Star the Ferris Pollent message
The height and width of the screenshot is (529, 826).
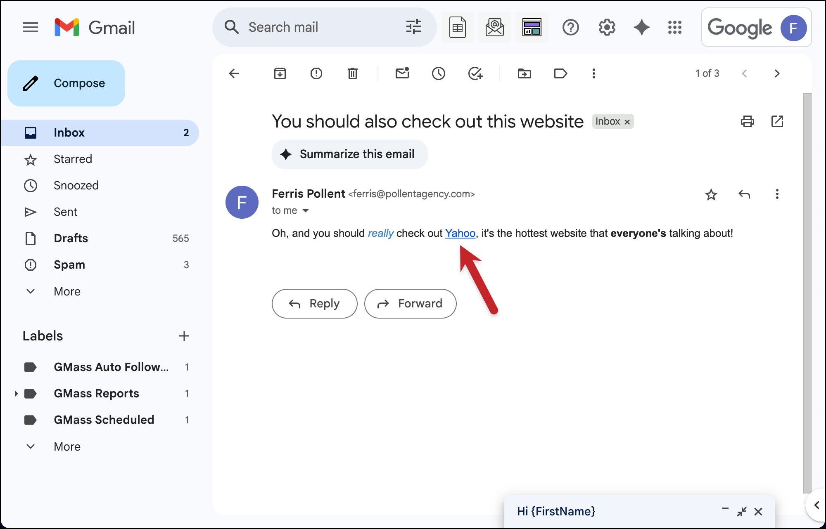point(711,194)
